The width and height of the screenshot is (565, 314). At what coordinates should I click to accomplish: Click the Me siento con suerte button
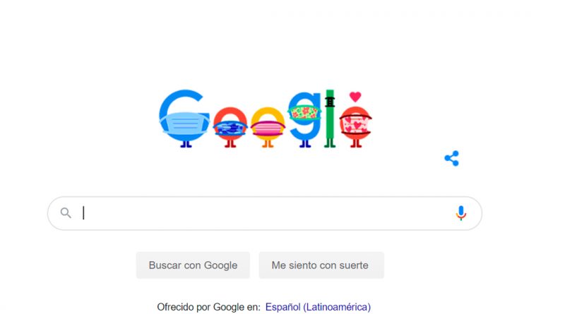click(321, 265)
